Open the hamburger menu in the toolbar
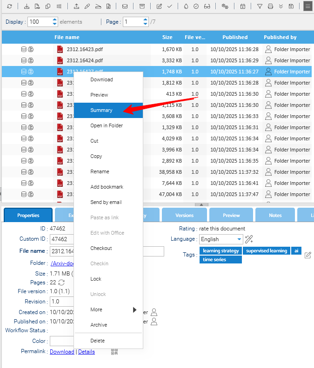The image size is (314, 368). pyautogui.click(x=307, y=7)
